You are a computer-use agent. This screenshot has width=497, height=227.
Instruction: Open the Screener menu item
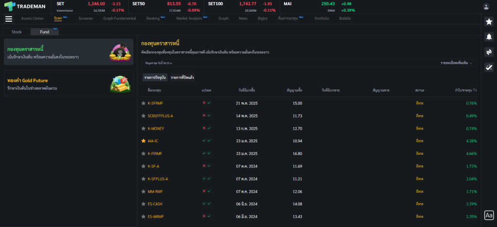(85, 18)
